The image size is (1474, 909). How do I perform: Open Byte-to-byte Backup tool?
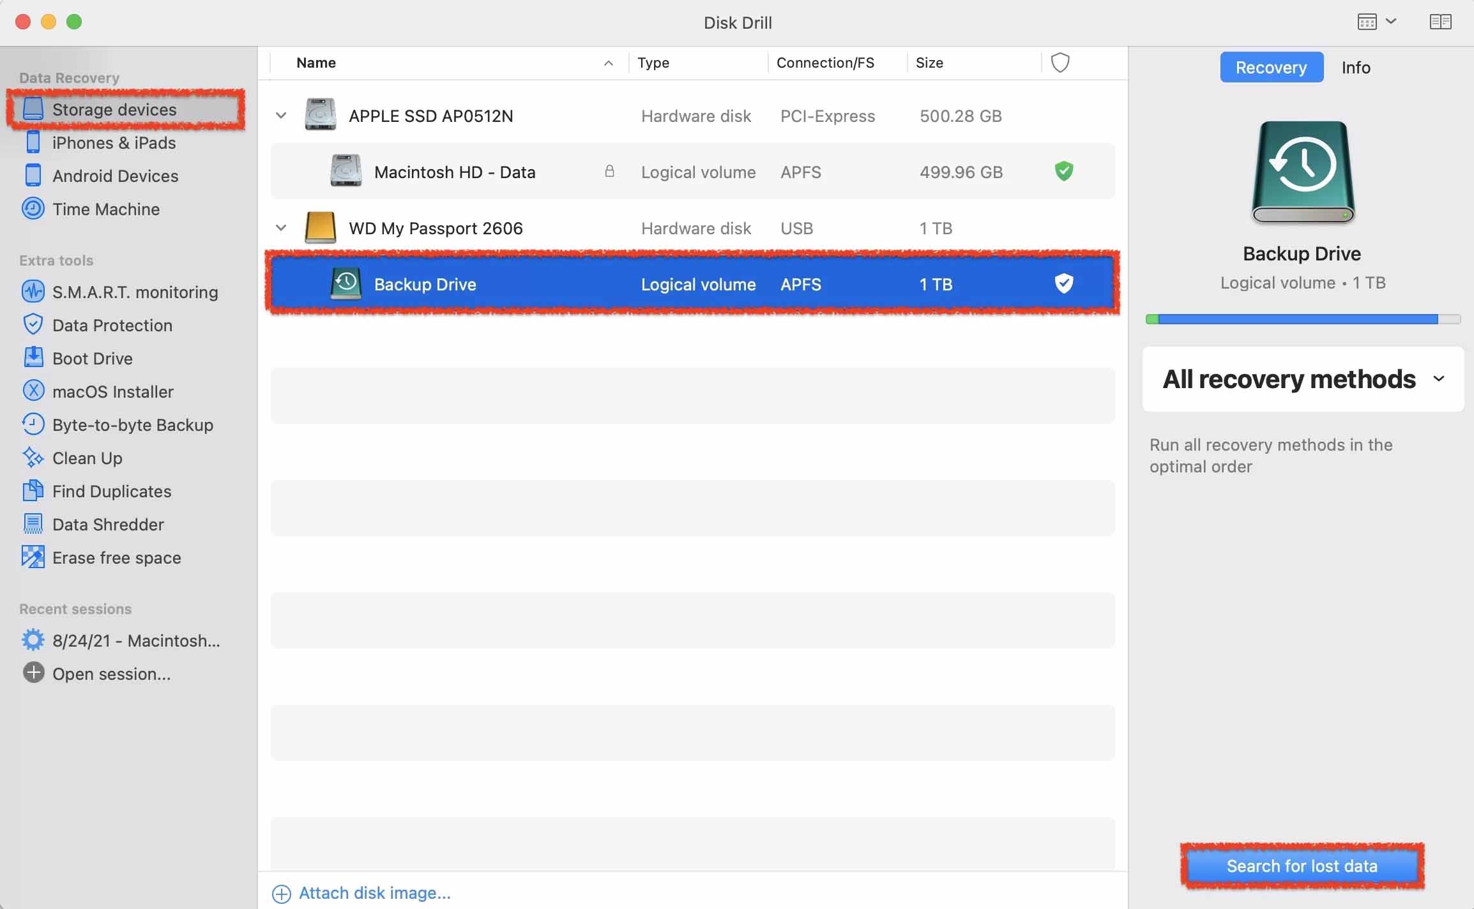(118, 424)
